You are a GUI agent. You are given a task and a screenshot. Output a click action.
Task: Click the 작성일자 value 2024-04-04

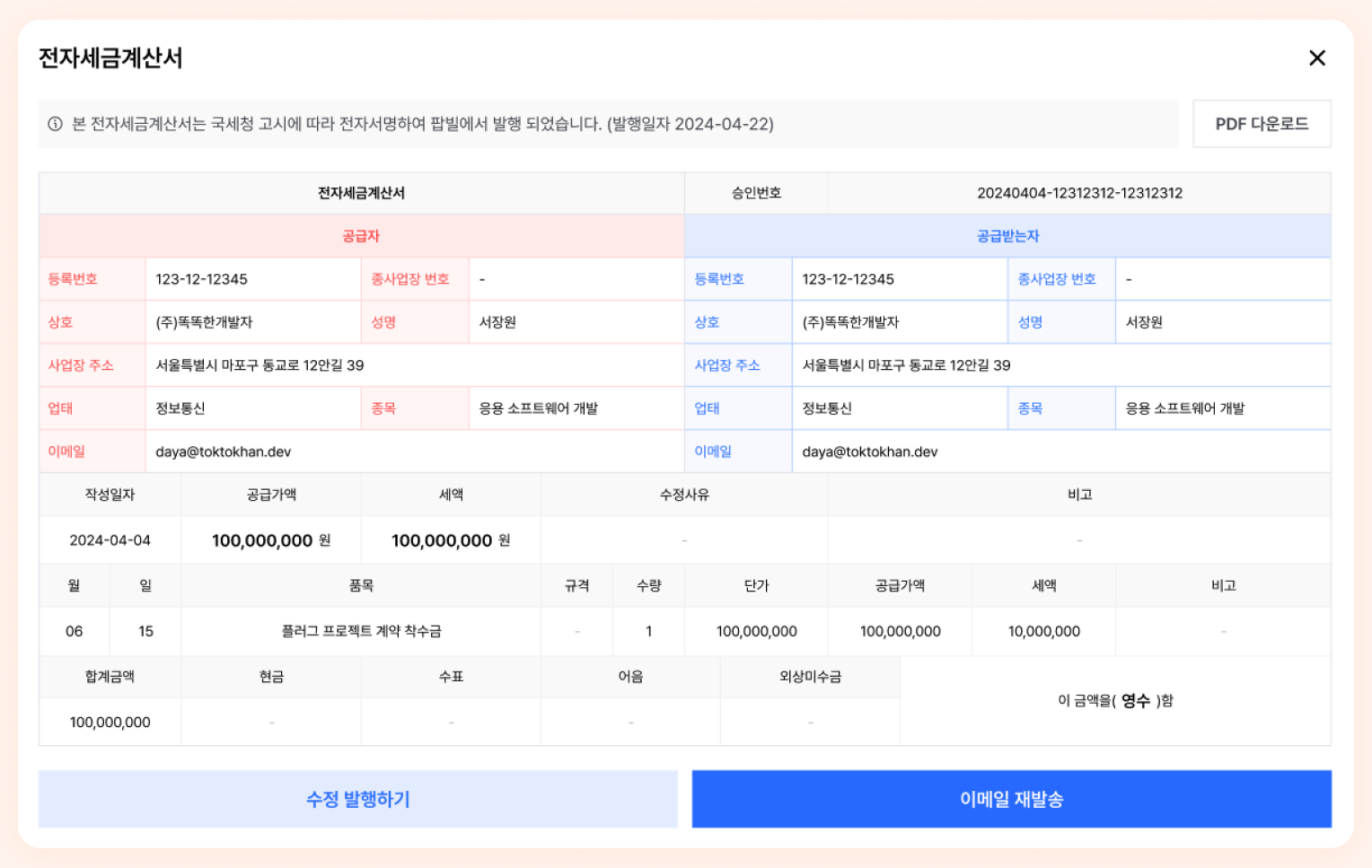110,540
